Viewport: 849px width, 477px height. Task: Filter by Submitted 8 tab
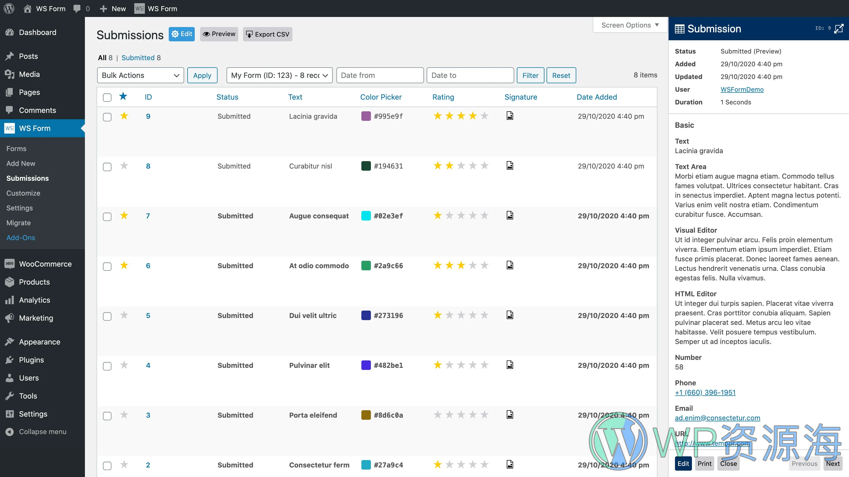click(141, 58)
